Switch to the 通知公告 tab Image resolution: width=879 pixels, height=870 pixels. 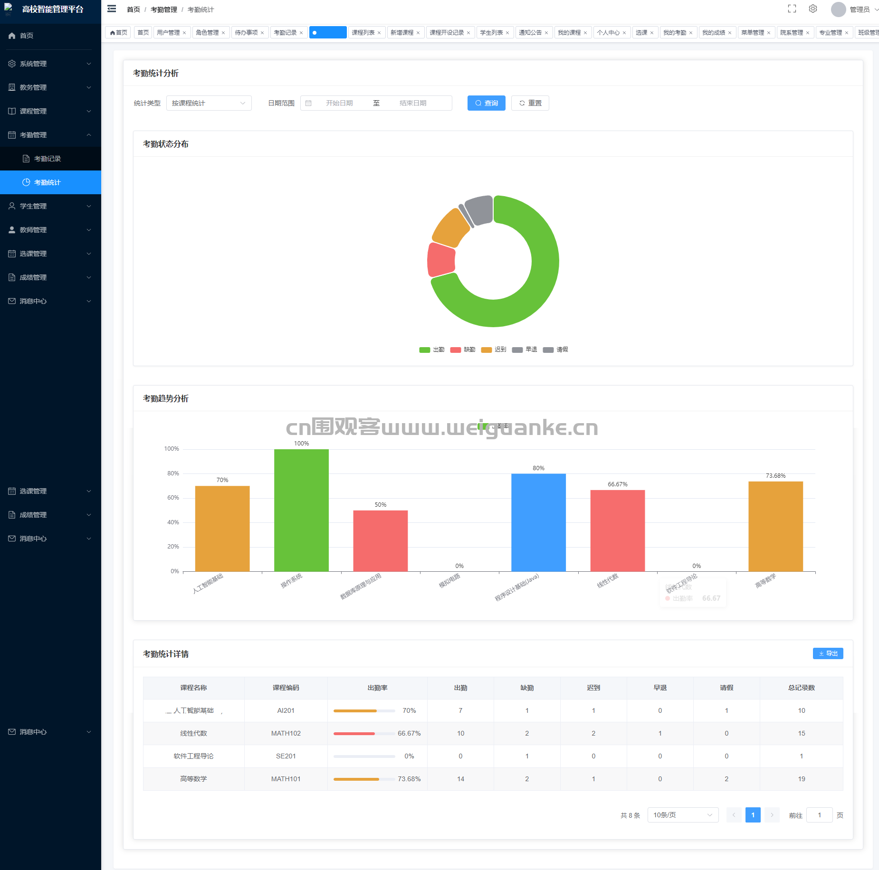[530, 33]
